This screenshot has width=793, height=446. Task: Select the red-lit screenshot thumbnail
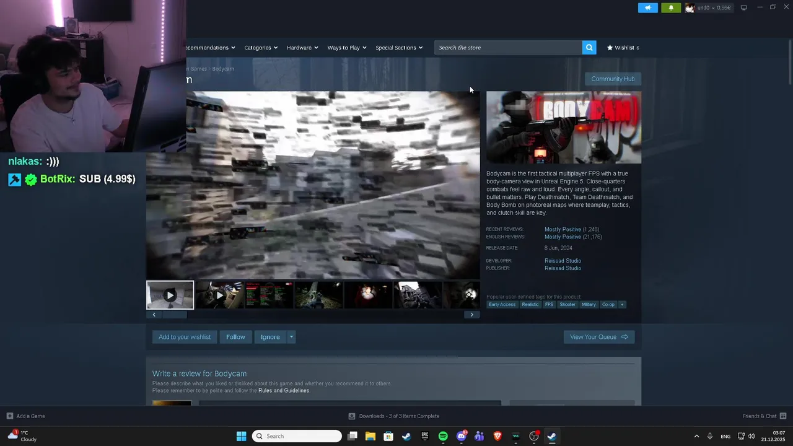(x=368, y=295)
